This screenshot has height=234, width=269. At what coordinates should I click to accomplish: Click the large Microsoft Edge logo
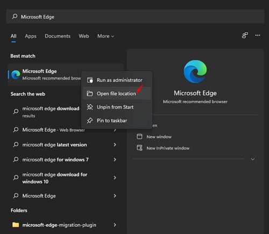click(x=195, y=72)
